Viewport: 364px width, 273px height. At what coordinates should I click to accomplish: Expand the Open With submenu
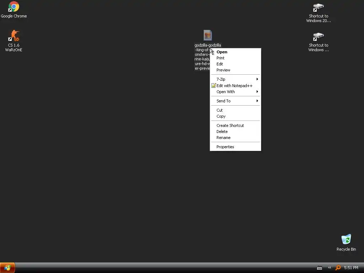point(235,92)
